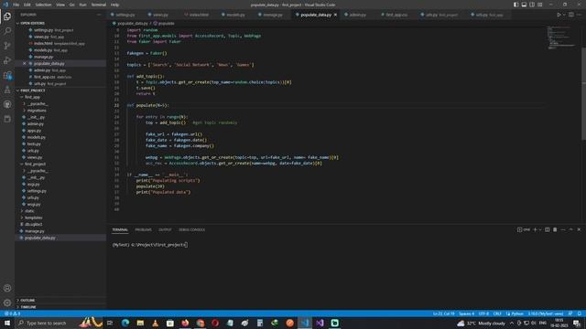Viewport: 586px width, 329px height.
Task: Open the Search view in activity bar
Action: (7, 31)
